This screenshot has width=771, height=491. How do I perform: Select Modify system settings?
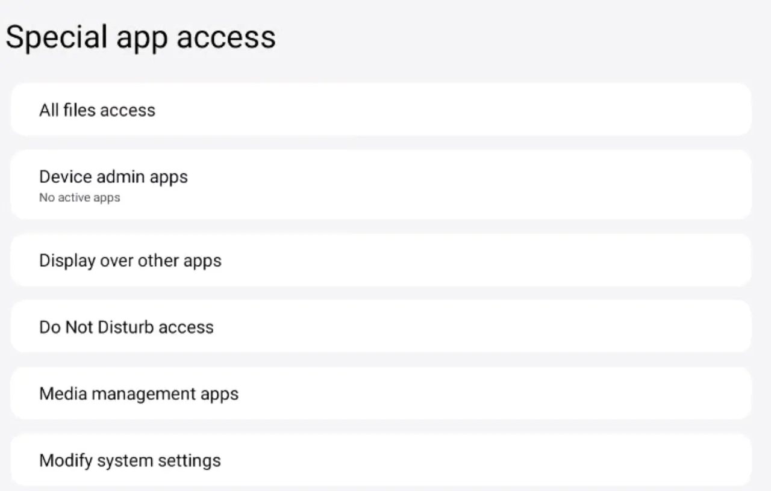[x=381, y=460]
